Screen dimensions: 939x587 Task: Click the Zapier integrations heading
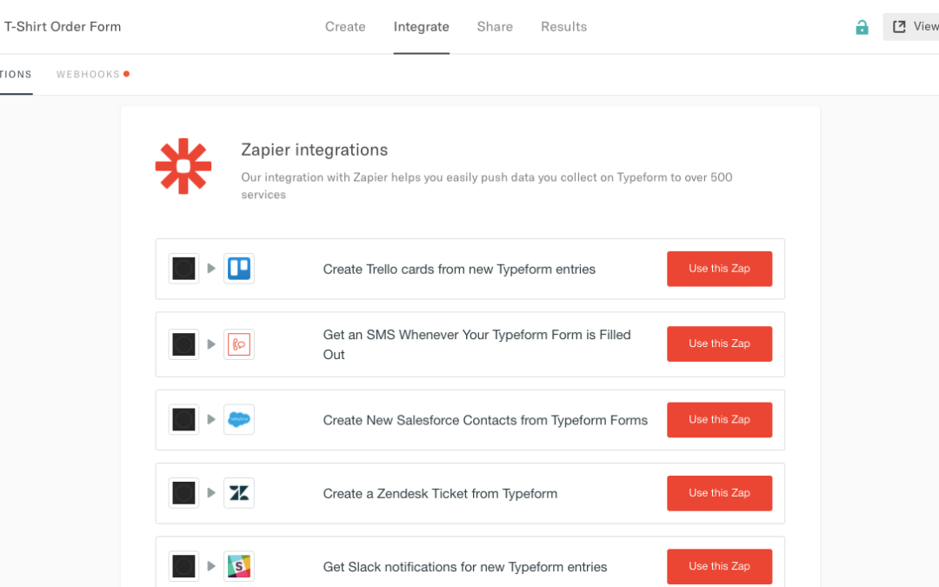click(x=315, y=150)
